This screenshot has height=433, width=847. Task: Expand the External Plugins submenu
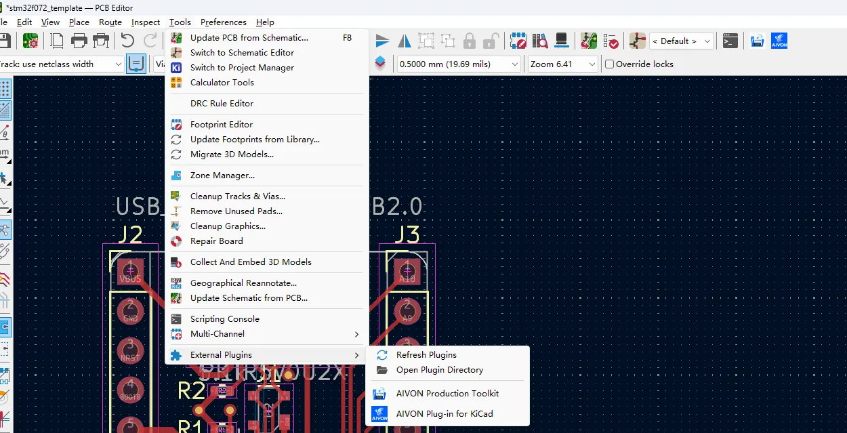(267, 355)
